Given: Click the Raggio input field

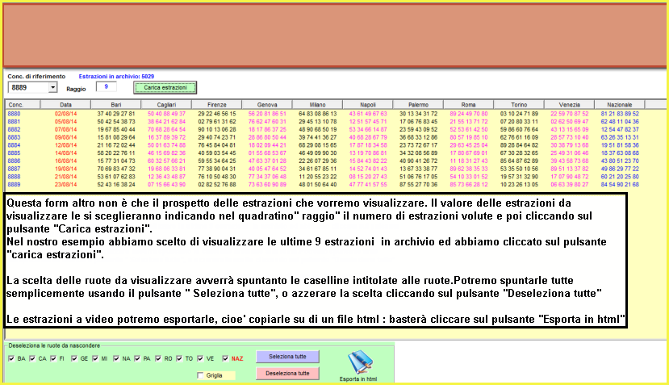Looking at the screenshot, I should (x=107, y=86).
